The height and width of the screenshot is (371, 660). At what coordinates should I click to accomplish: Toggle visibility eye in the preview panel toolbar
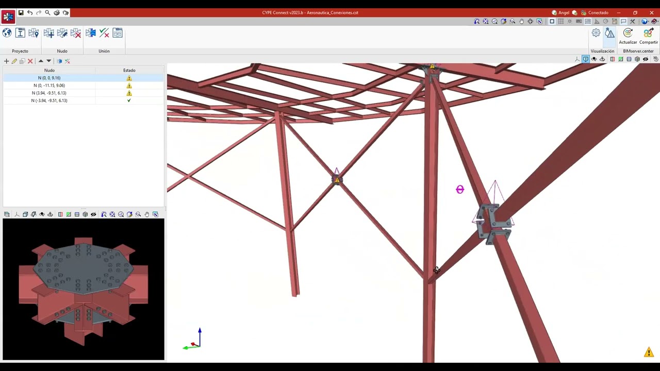click(93, 214)
